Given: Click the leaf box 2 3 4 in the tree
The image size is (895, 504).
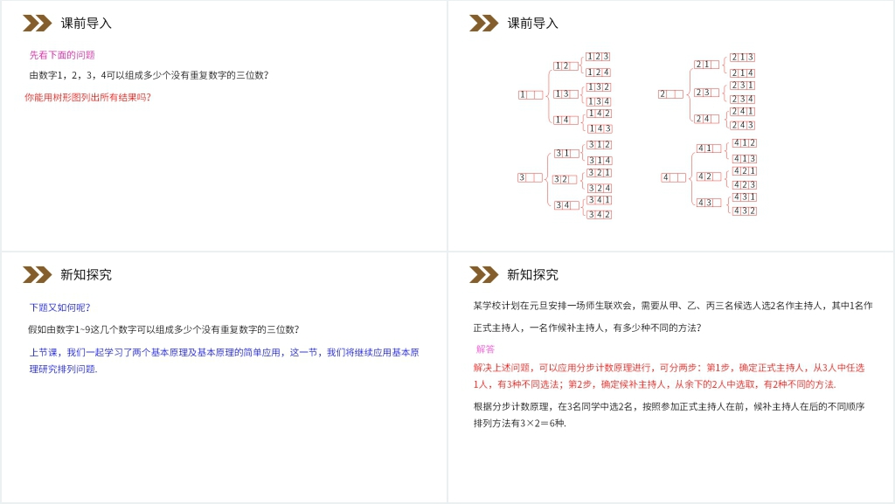Looking at the screenshot, I should (743, 100).
